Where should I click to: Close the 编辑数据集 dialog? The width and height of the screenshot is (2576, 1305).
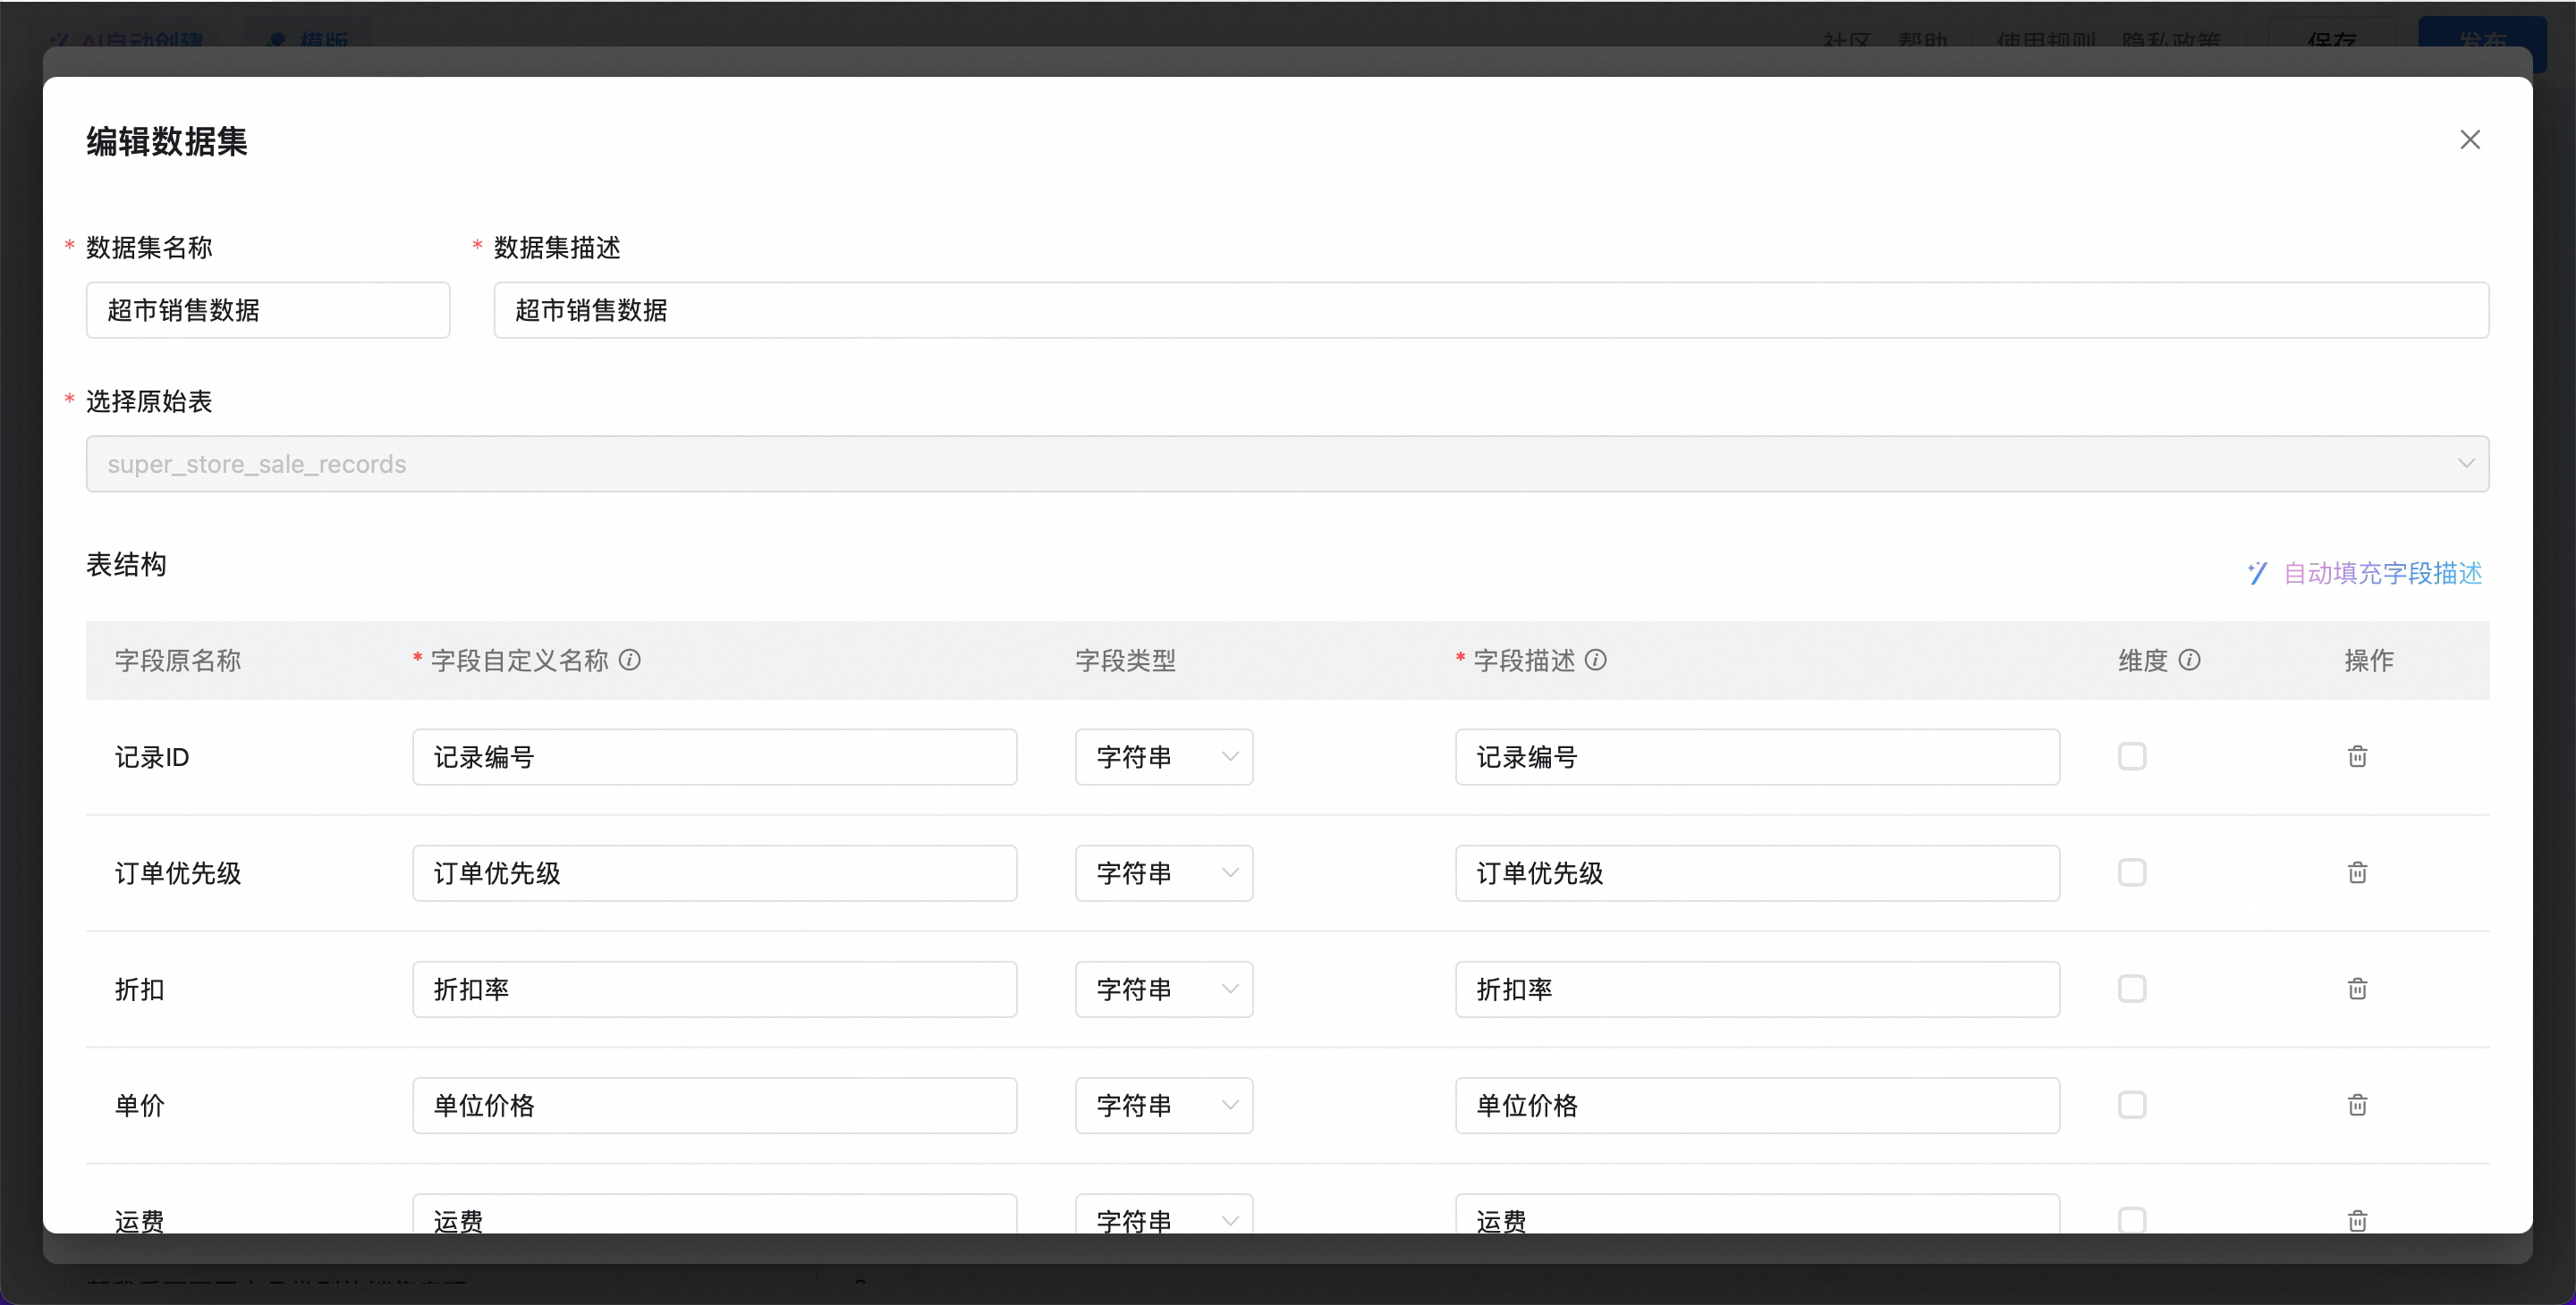(2470, 140)
